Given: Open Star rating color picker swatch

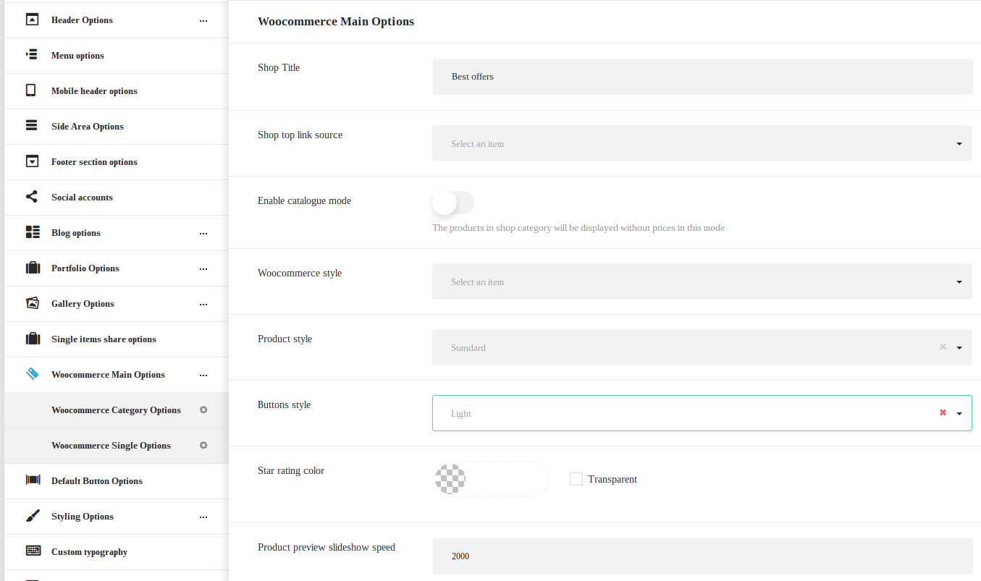Looking at the screenshot, I should 450,479.
